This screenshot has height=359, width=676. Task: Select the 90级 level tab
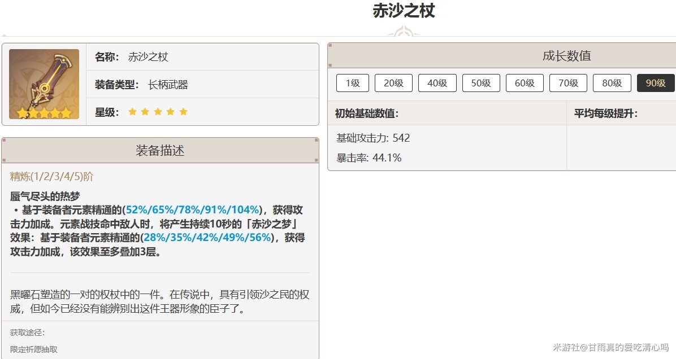click(x=655, y=83)
